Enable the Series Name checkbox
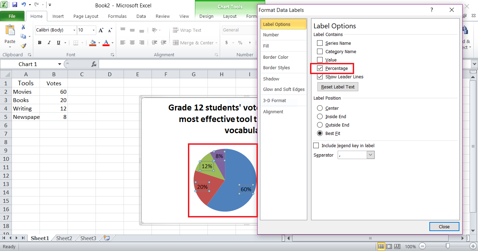The image size is (478, 251). tap(319, 43)
